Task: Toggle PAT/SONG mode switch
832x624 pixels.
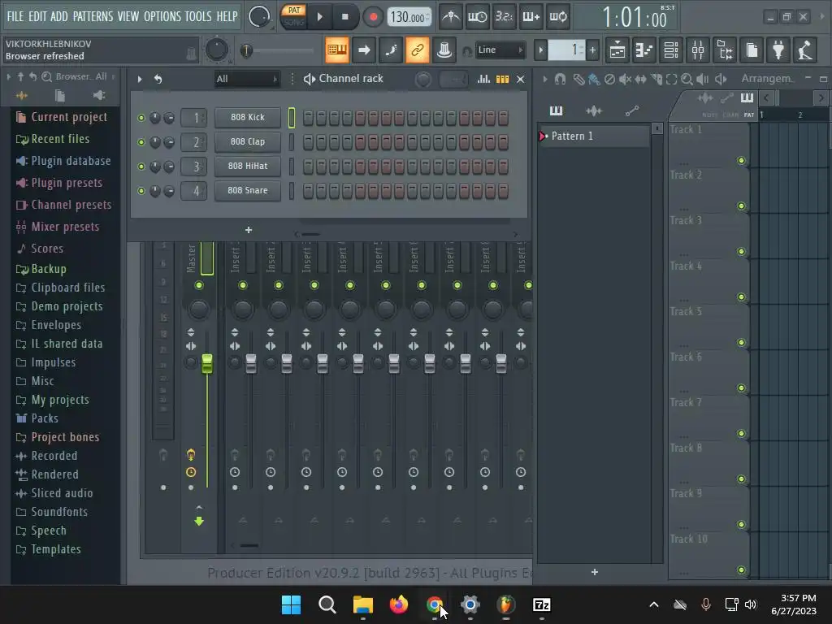Action: (293, 16)
